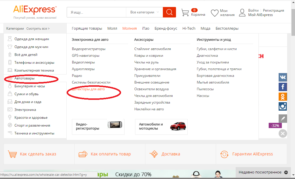
Task: Open the Instagram social icon
Action: pos(283,106)
